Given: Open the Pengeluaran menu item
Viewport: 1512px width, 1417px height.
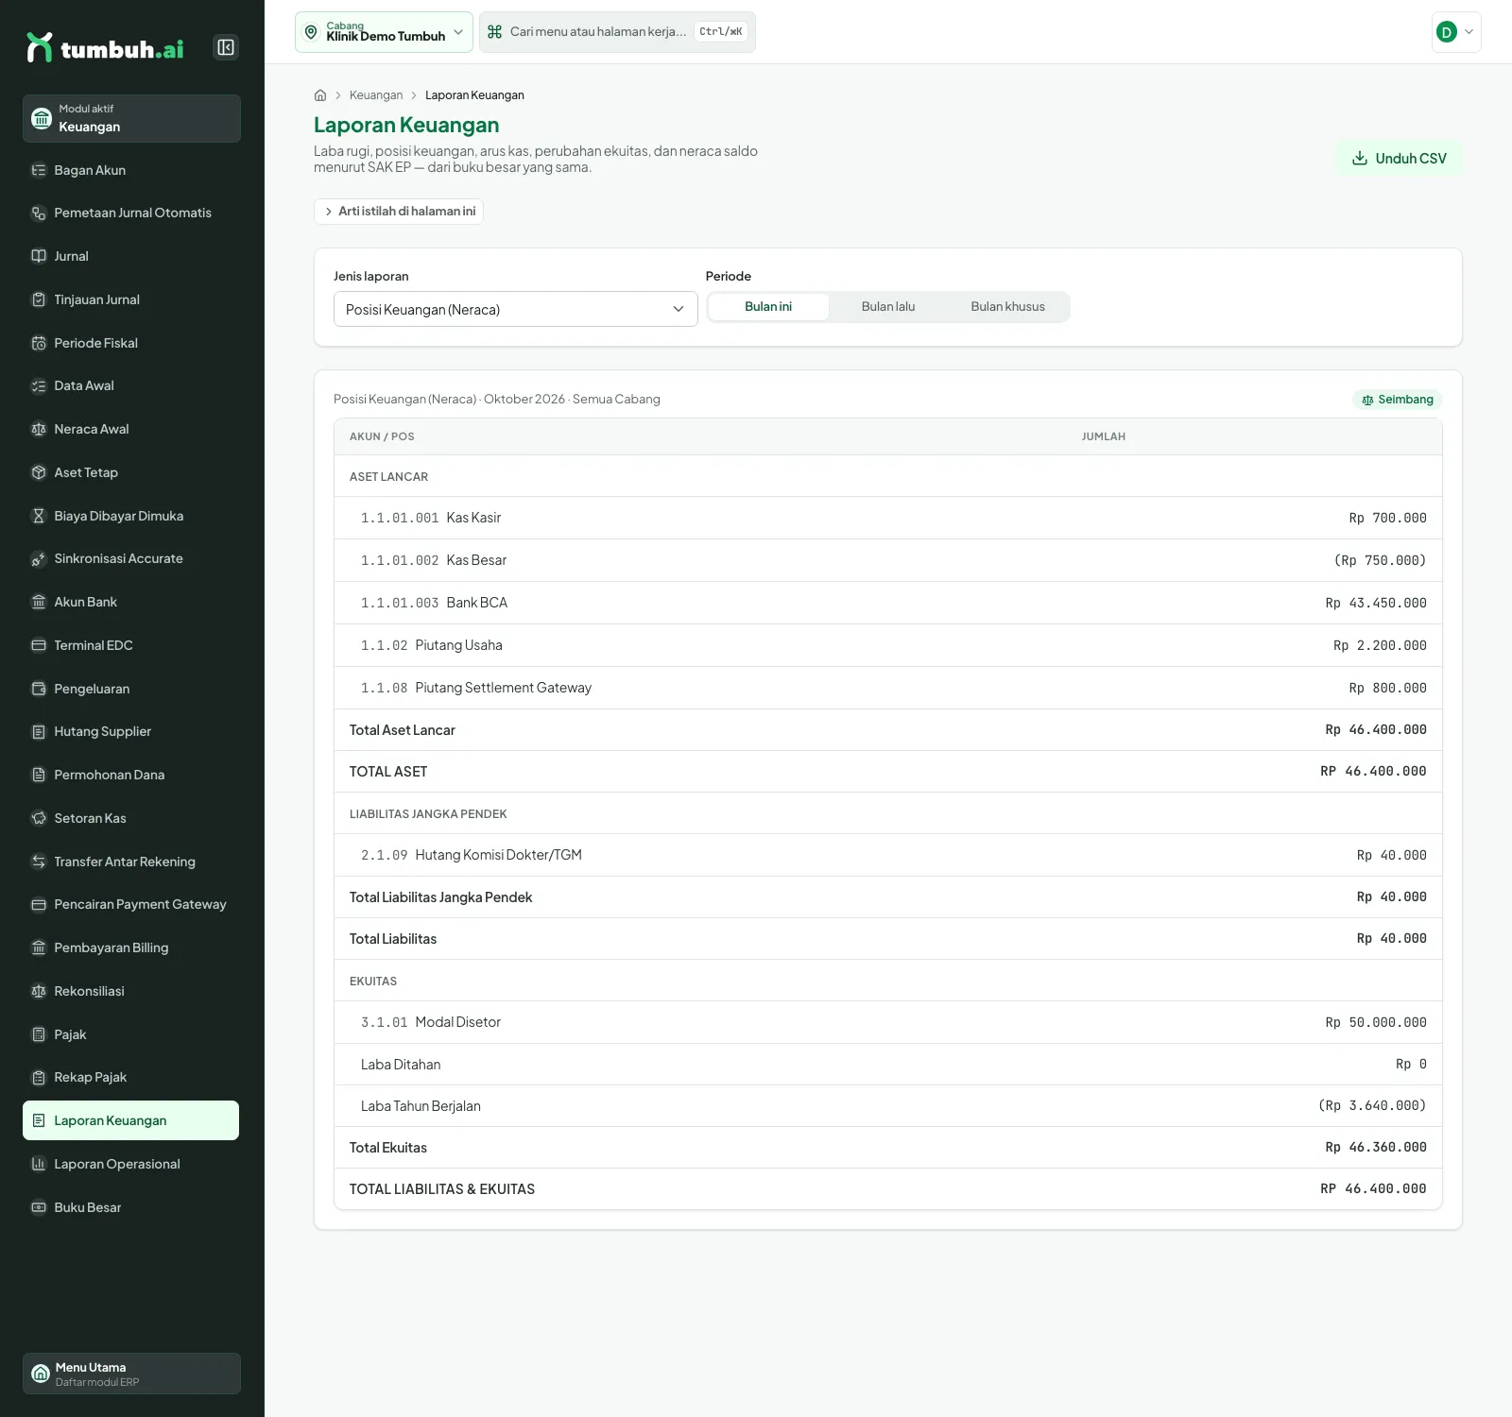Looking at the screenshot, I should tap(131, 689).
